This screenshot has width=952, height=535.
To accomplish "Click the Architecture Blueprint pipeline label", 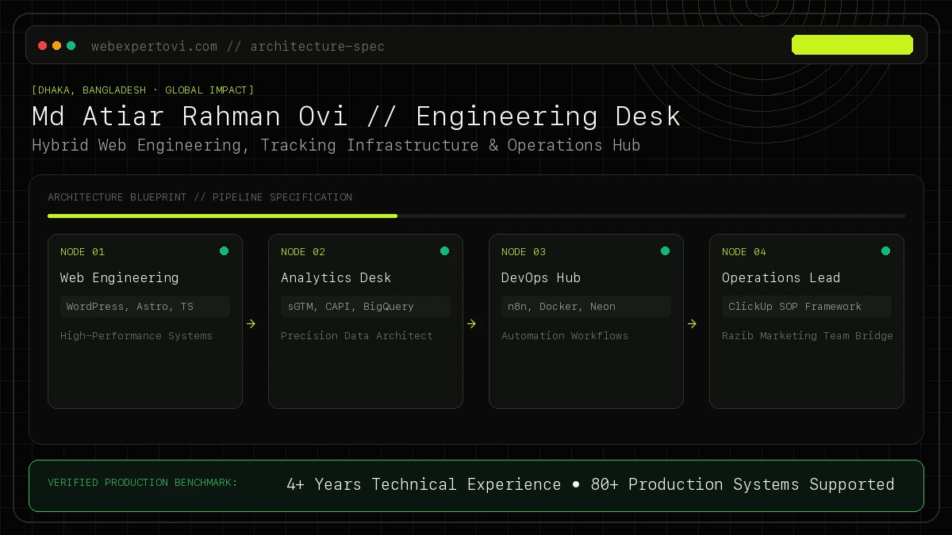I will pos(200,197).
